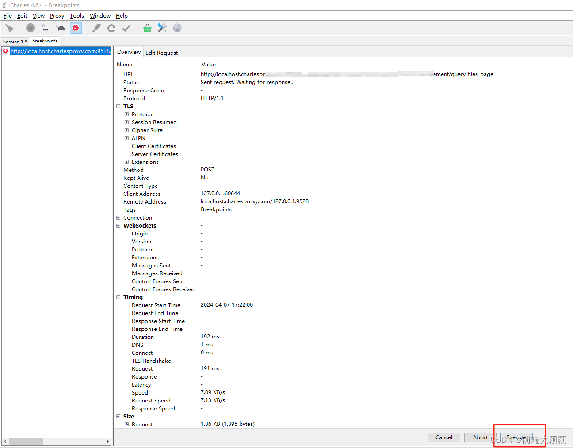Clear the session with the broom icon
This screenshot has width=573, height=448.
click(9, 28)
